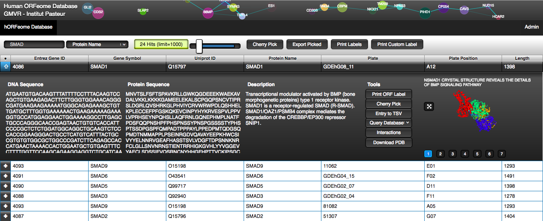Select the CAV3 network node

click(x=464, y=9)
